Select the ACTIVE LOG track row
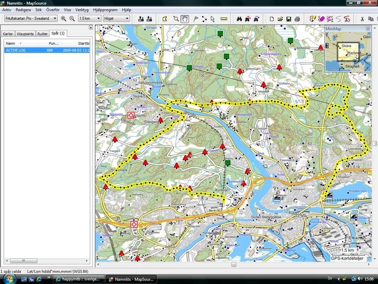This screenshot has width=378, height=284. [x=47, y=50]
